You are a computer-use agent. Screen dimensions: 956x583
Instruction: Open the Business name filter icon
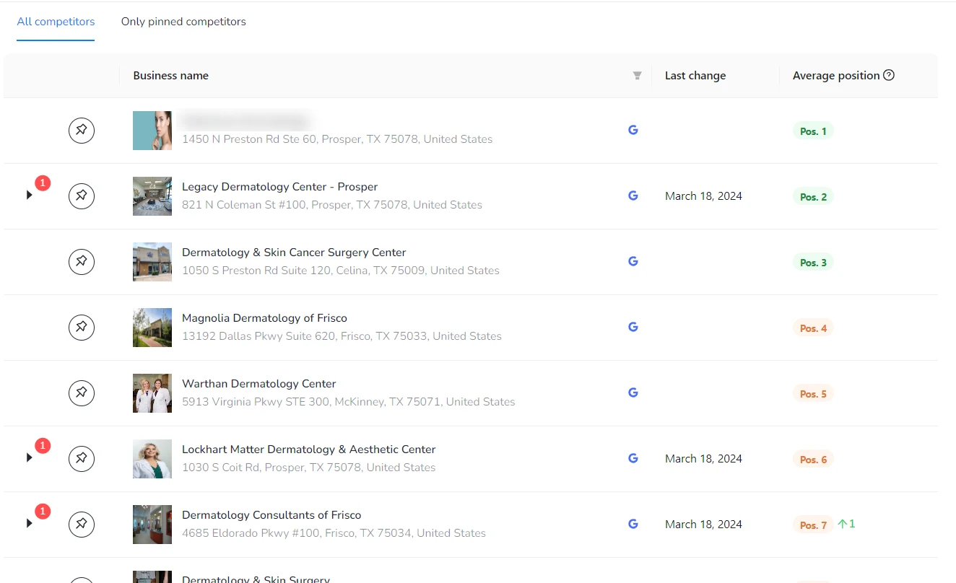pyautogui.click(x=637, y=76)
